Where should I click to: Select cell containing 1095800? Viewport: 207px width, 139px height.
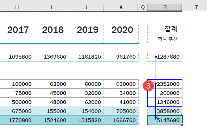[x=17, y=57]
